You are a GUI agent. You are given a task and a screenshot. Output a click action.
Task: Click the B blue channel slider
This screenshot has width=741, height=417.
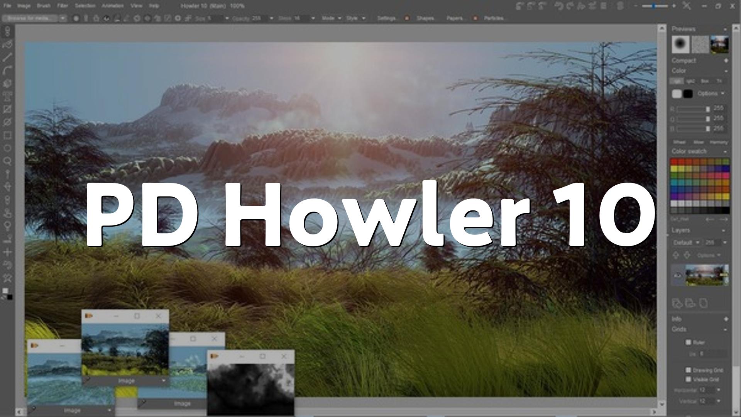pos(693,129)
